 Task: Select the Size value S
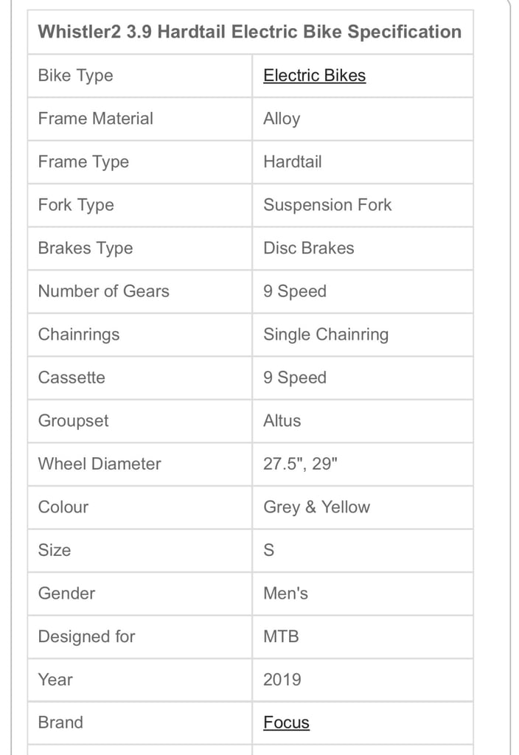tap(268, 550)
